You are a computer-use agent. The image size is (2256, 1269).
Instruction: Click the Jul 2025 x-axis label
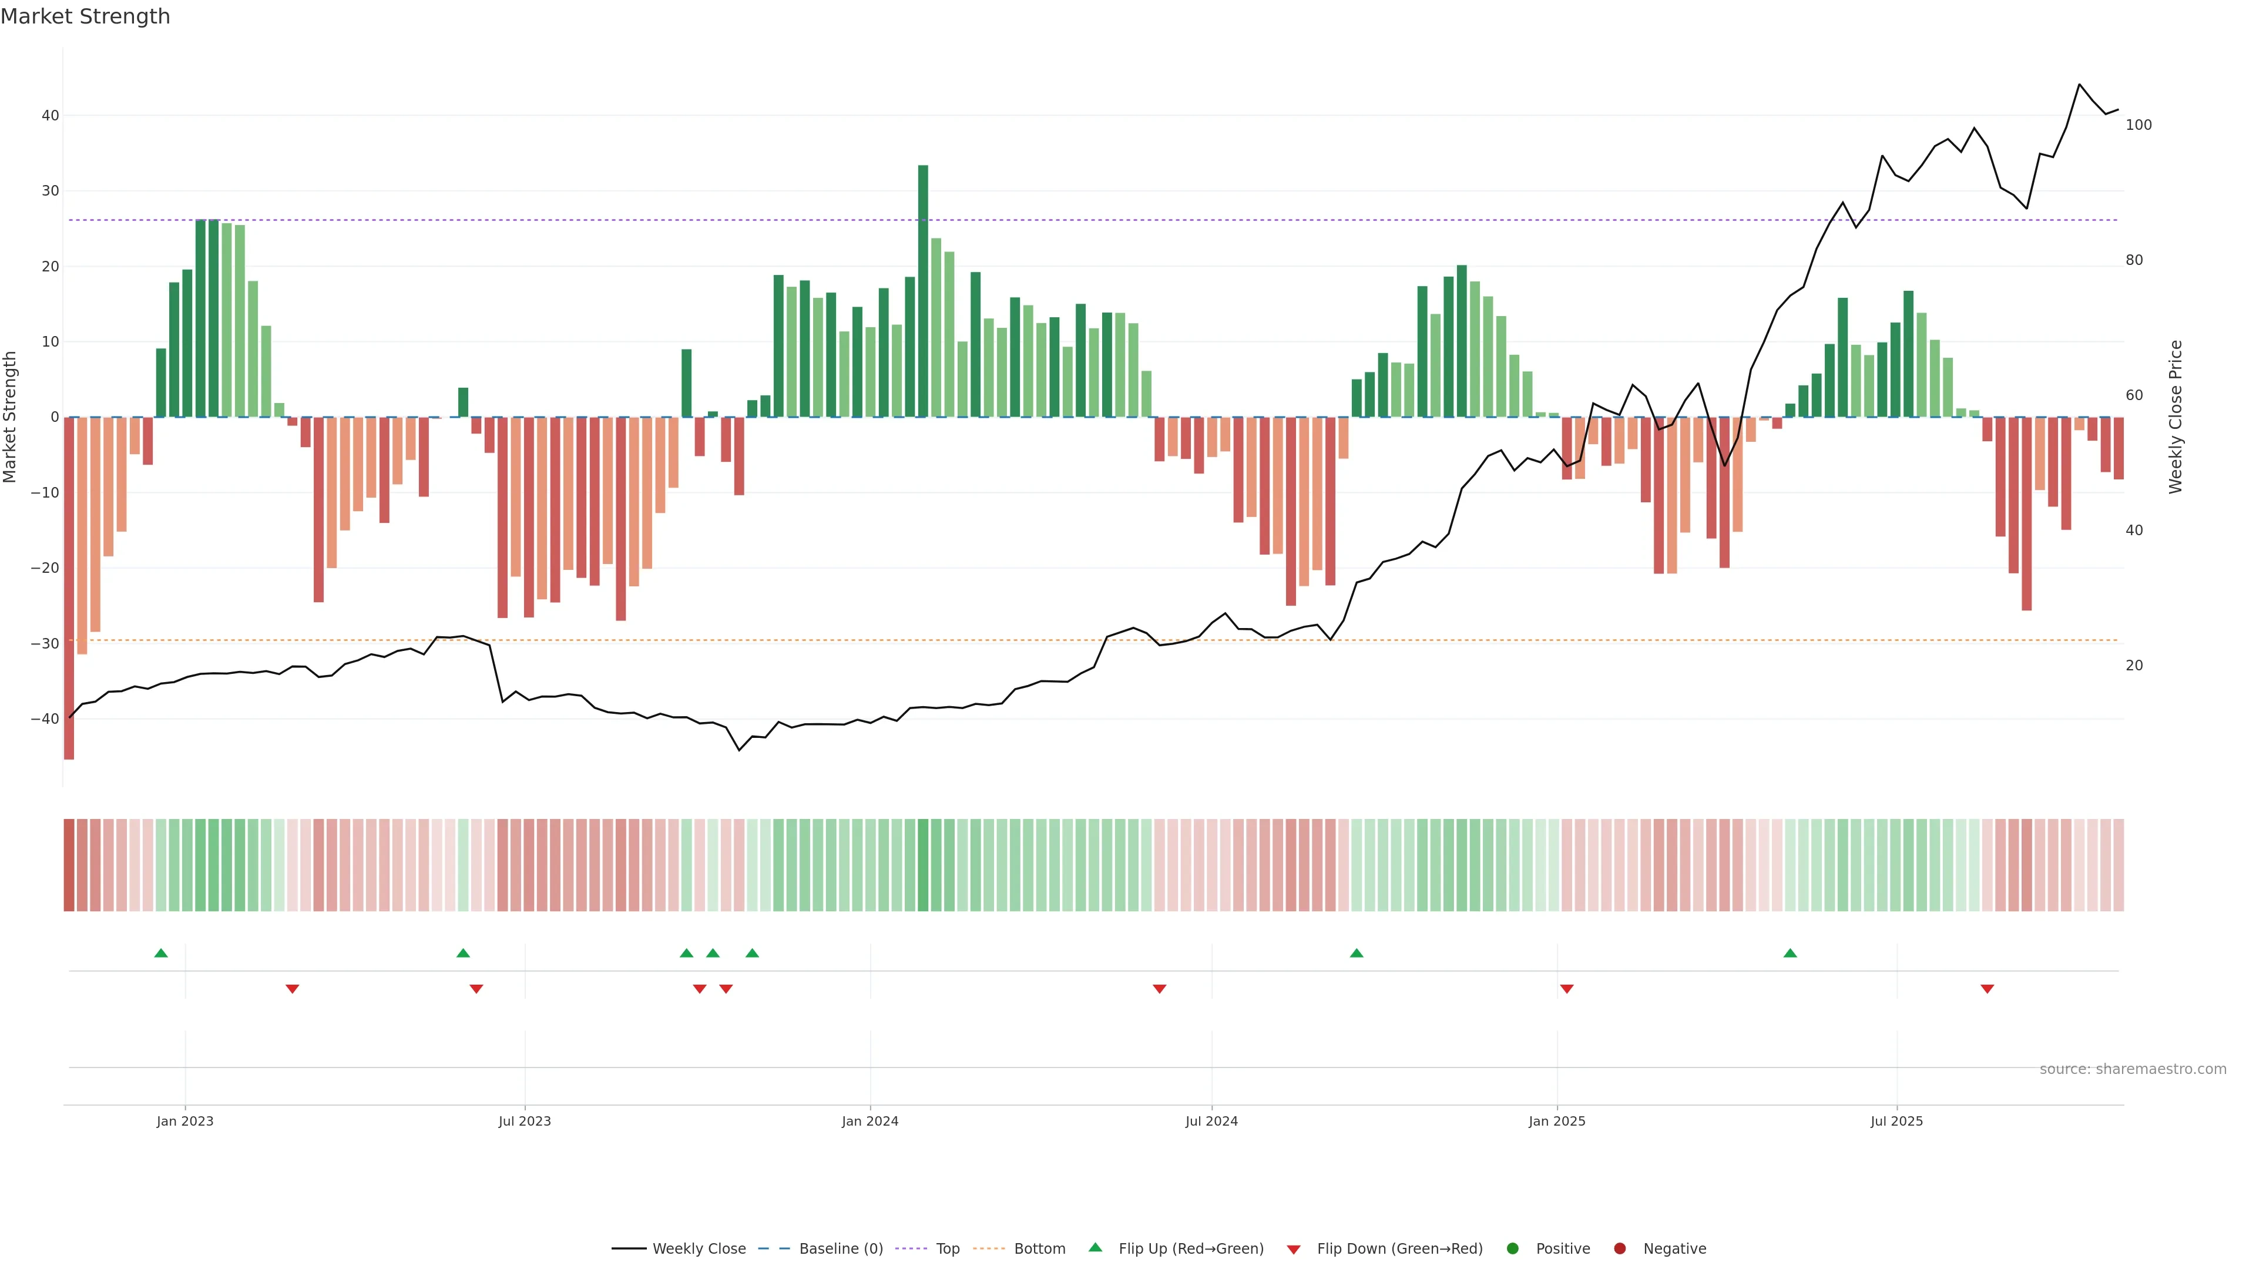tap(1896, 1121)
